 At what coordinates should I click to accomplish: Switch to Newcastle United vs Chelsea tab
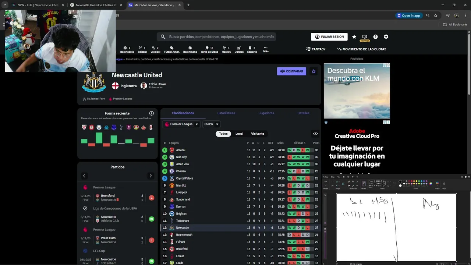tap(96, 5)
